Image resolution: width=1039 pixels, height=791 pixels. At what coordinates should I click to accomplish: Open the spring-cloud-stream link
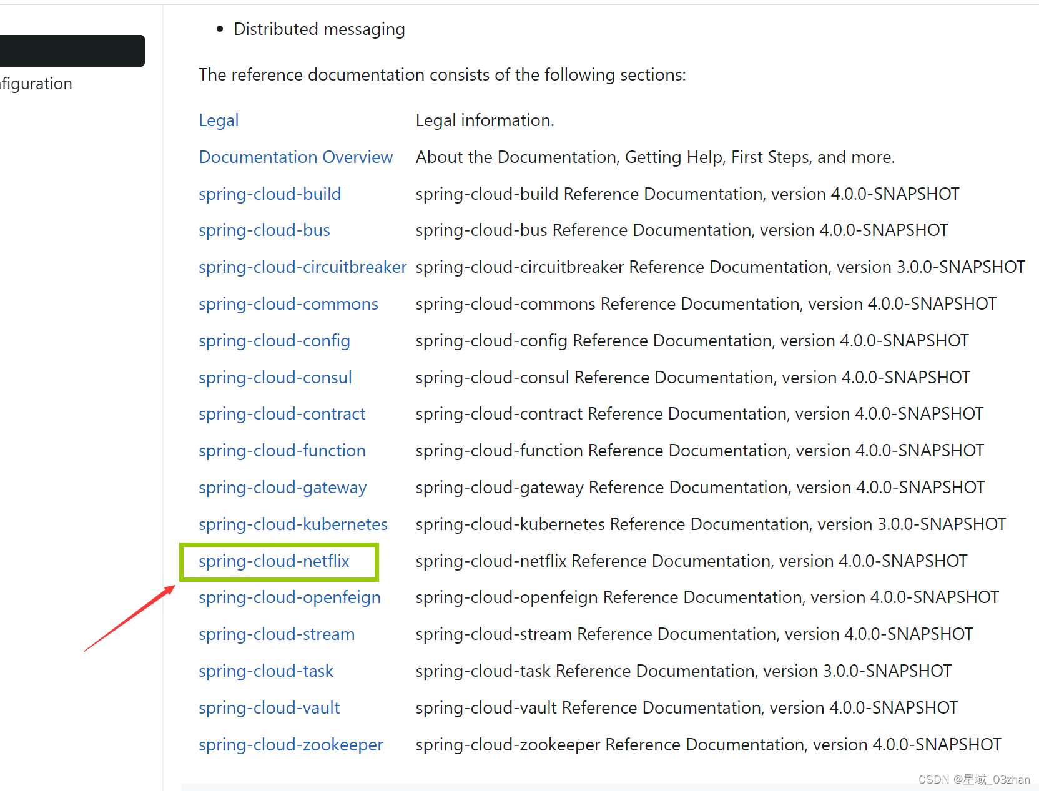(x=277, y=634)
